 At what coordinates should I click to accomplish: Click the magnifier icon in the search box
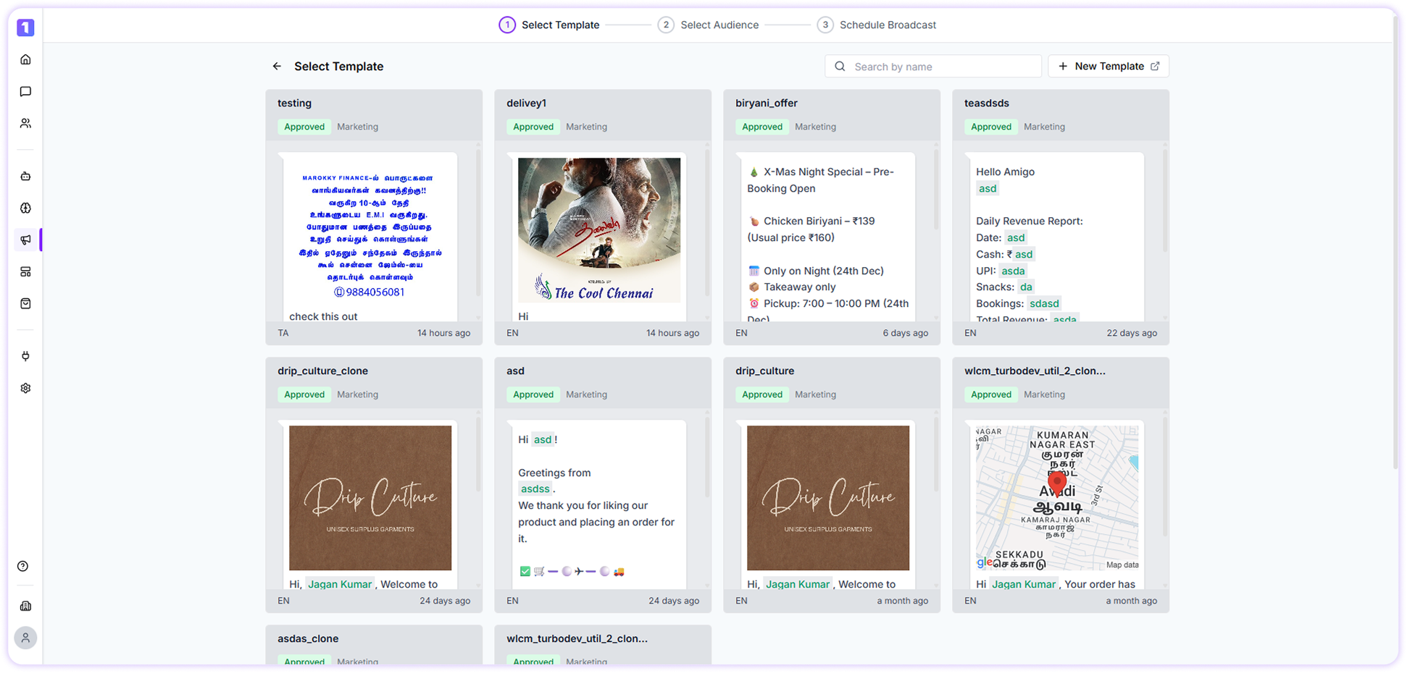pyautogui.click(x=840, y=66)
